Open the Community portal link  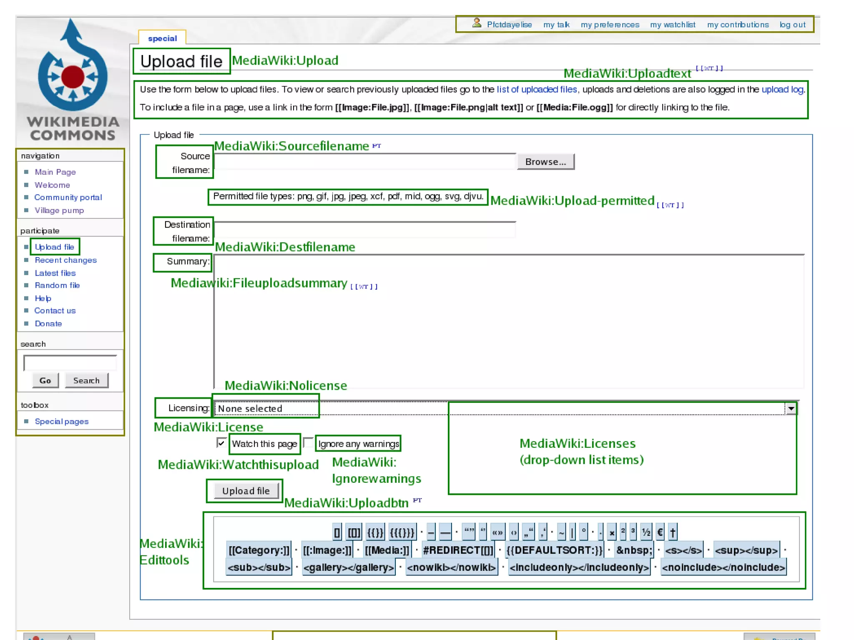coord(68,197)
